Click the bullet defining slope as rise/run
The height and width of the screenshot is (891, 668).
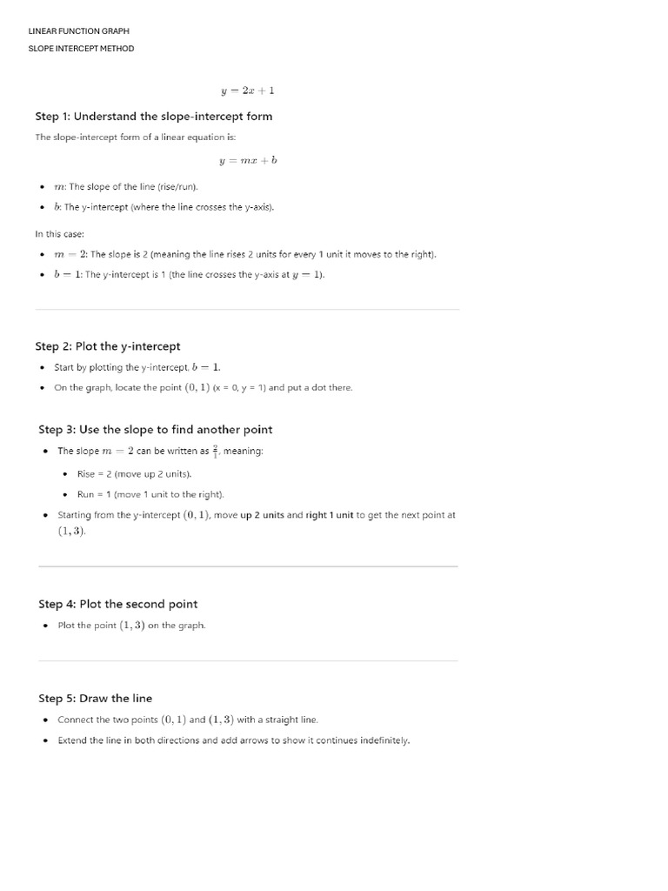126,186
